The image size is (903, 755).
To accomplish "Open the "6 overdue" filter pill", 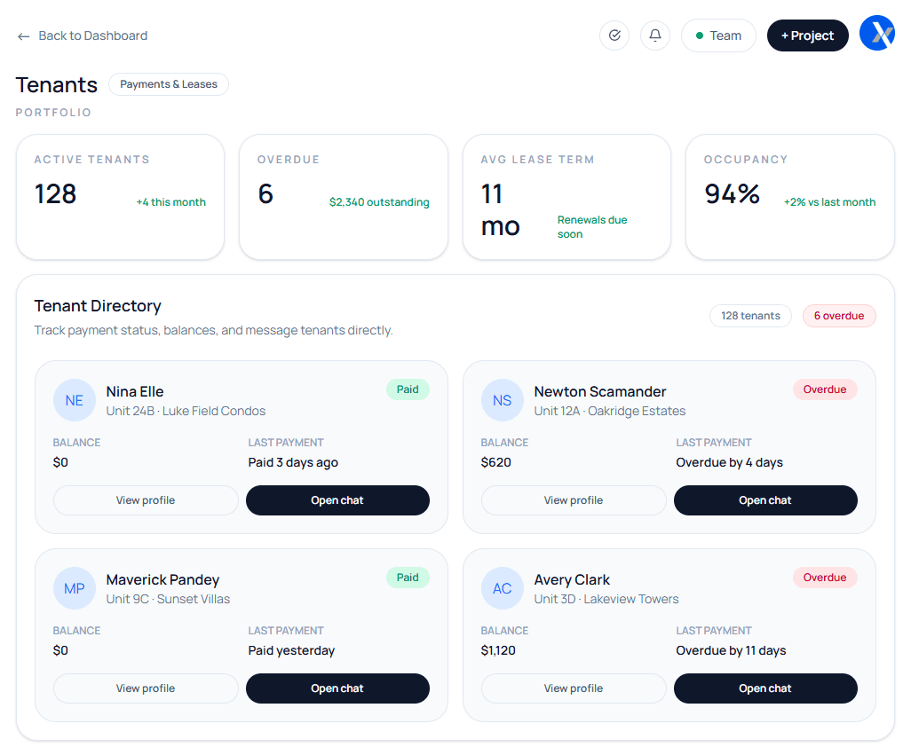I will coord(839,316).
